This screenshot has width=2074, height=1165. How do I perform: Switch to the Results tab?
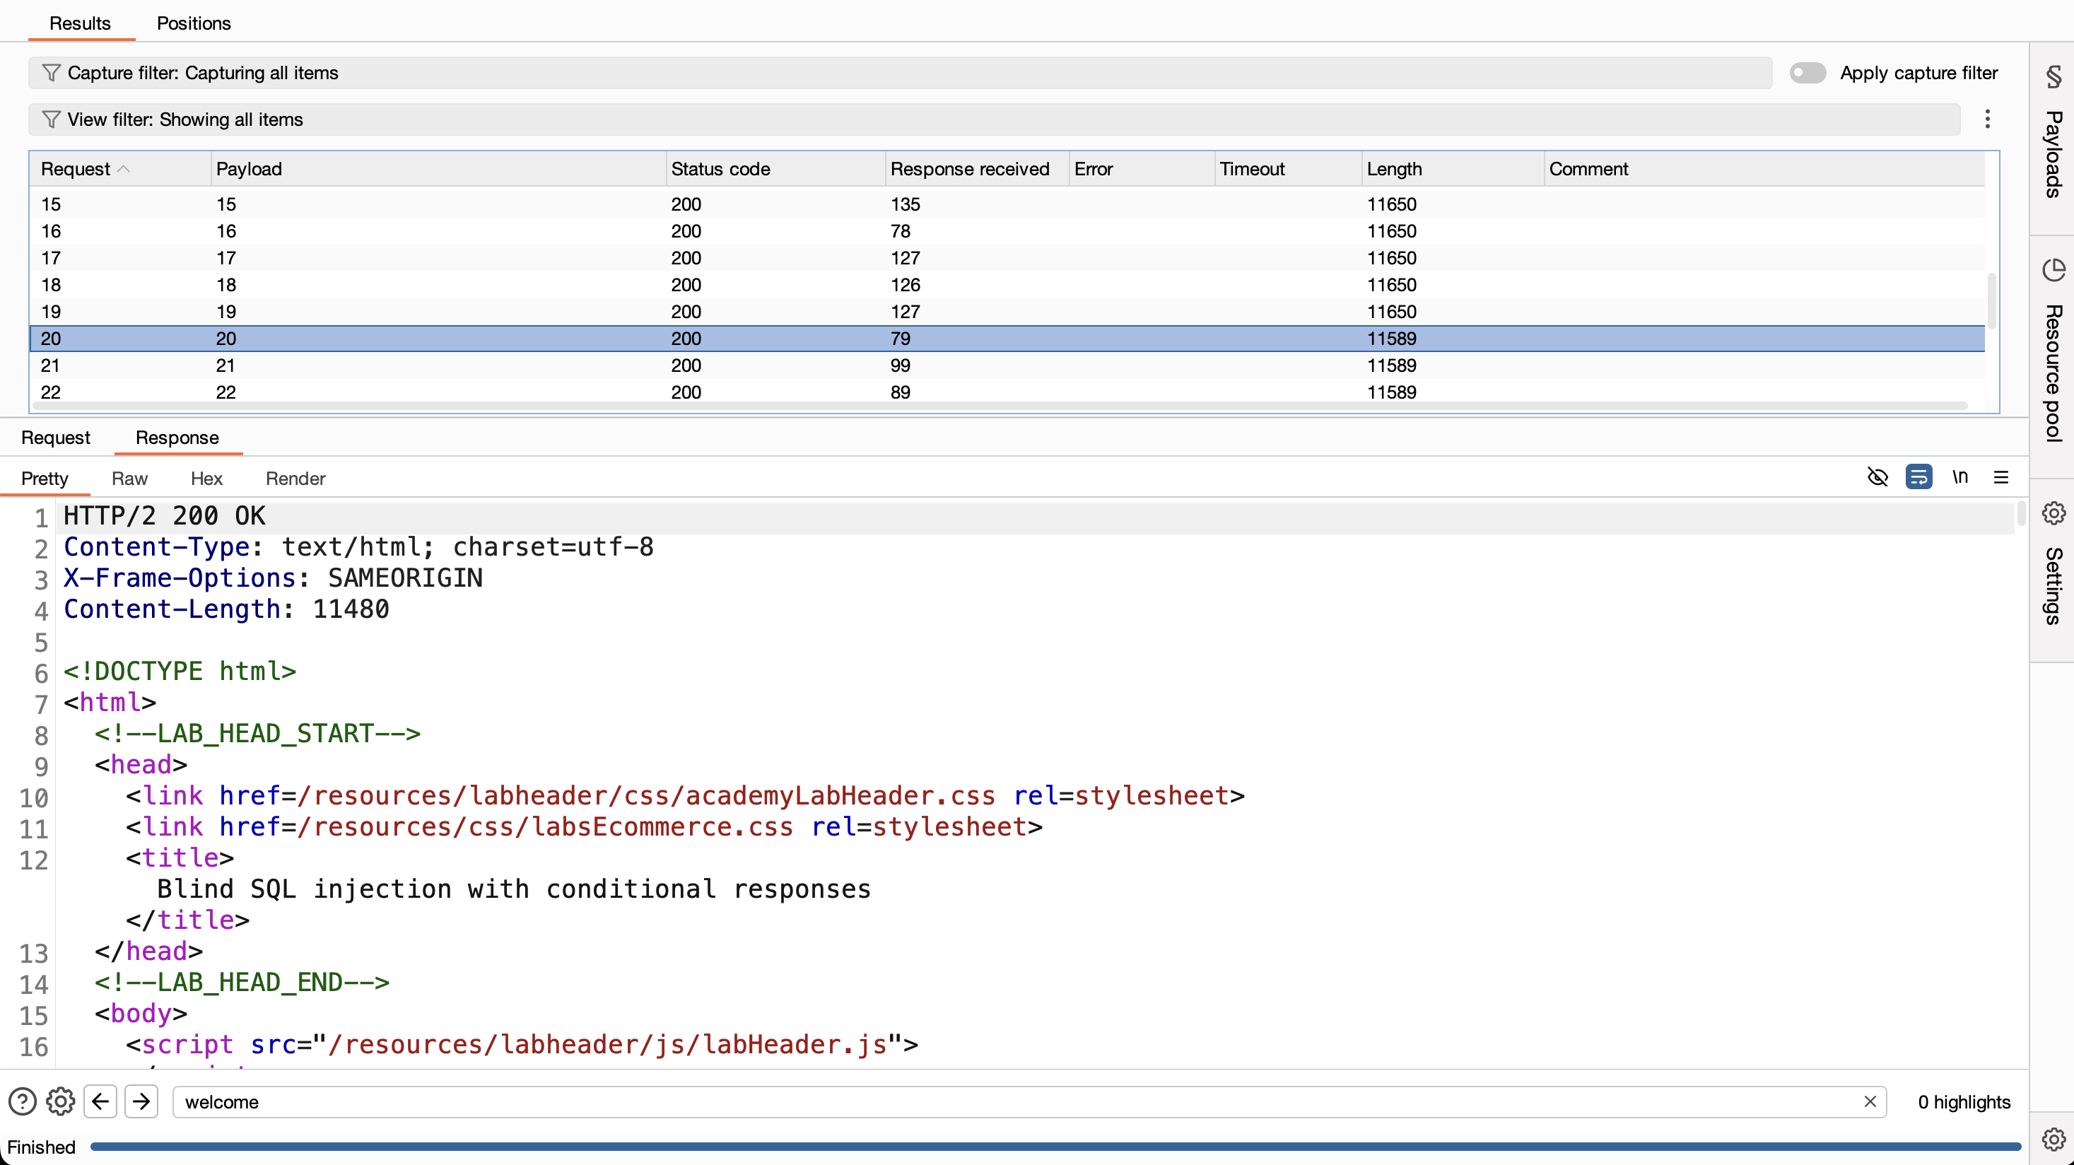point(81,23)
